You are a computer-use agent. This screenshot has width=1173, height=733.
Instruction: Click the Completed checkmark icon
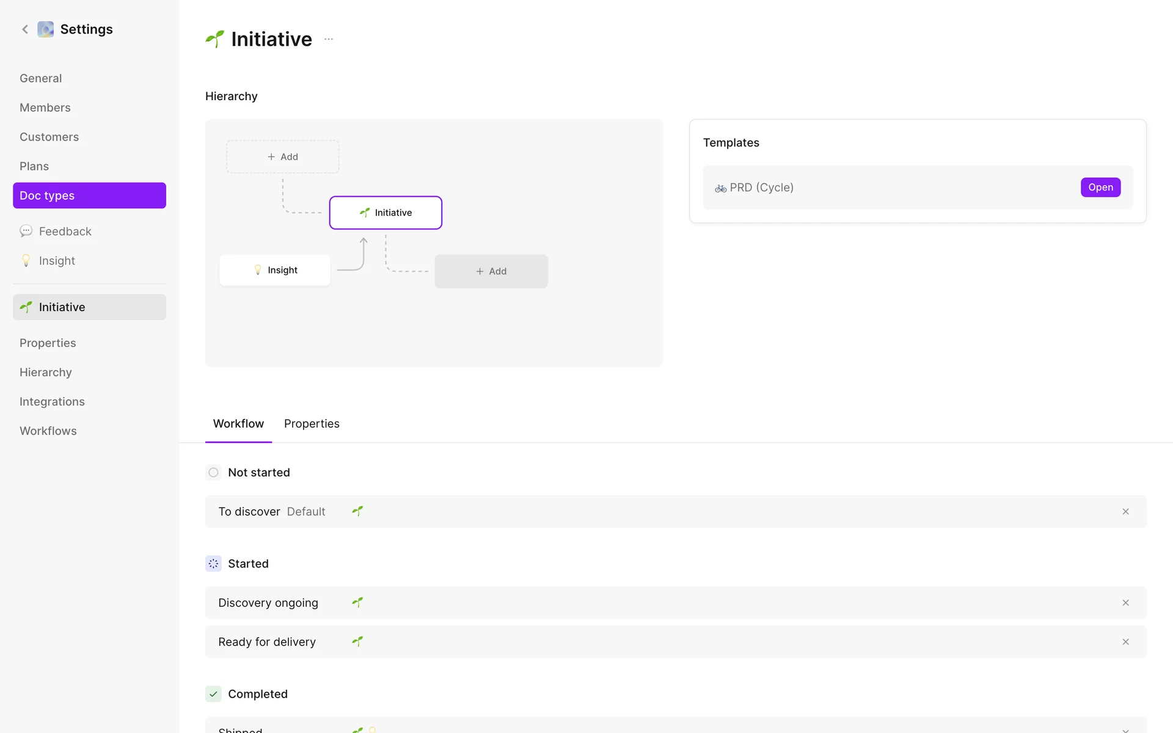point(213,694)
